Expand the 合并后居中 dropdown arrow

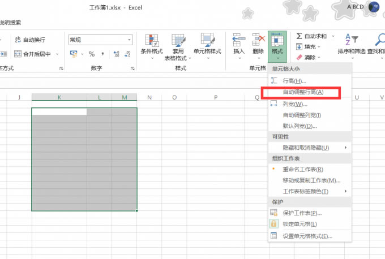[x=56, y=54]
